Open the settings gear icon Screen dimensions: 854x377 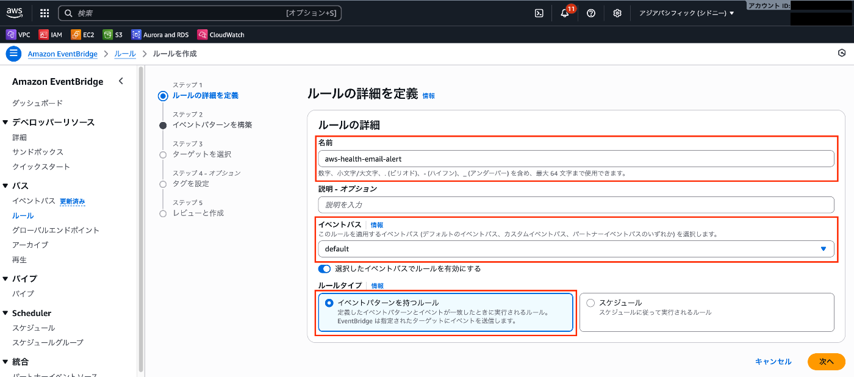(x=617, y=13)
